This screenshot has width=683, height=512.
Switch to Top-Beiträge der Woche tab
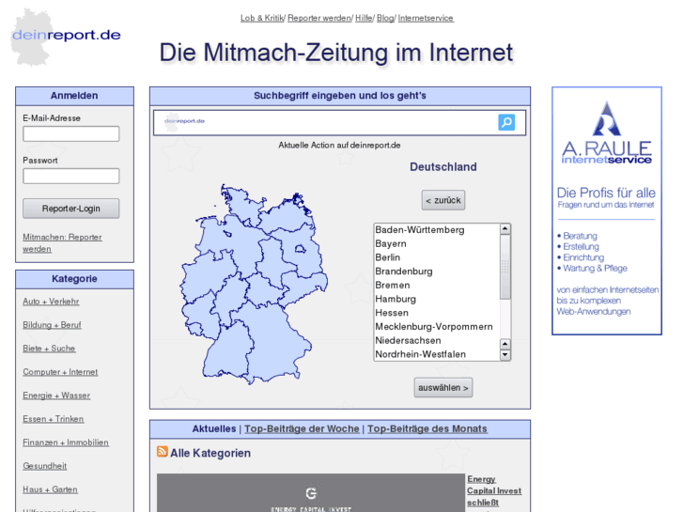pyautogui.click(x=302, y=428)
